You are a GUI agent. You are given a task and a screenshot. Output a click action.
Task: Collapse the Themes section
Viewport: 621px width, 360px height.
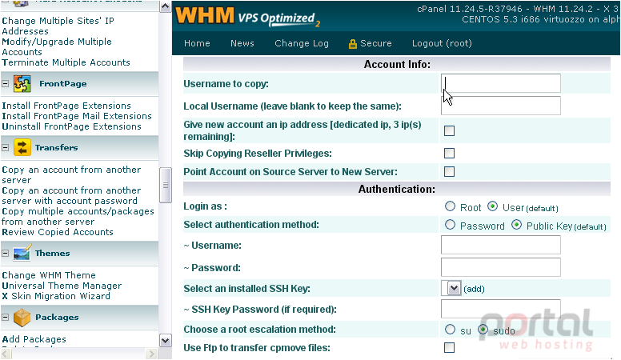click(5, 253)
